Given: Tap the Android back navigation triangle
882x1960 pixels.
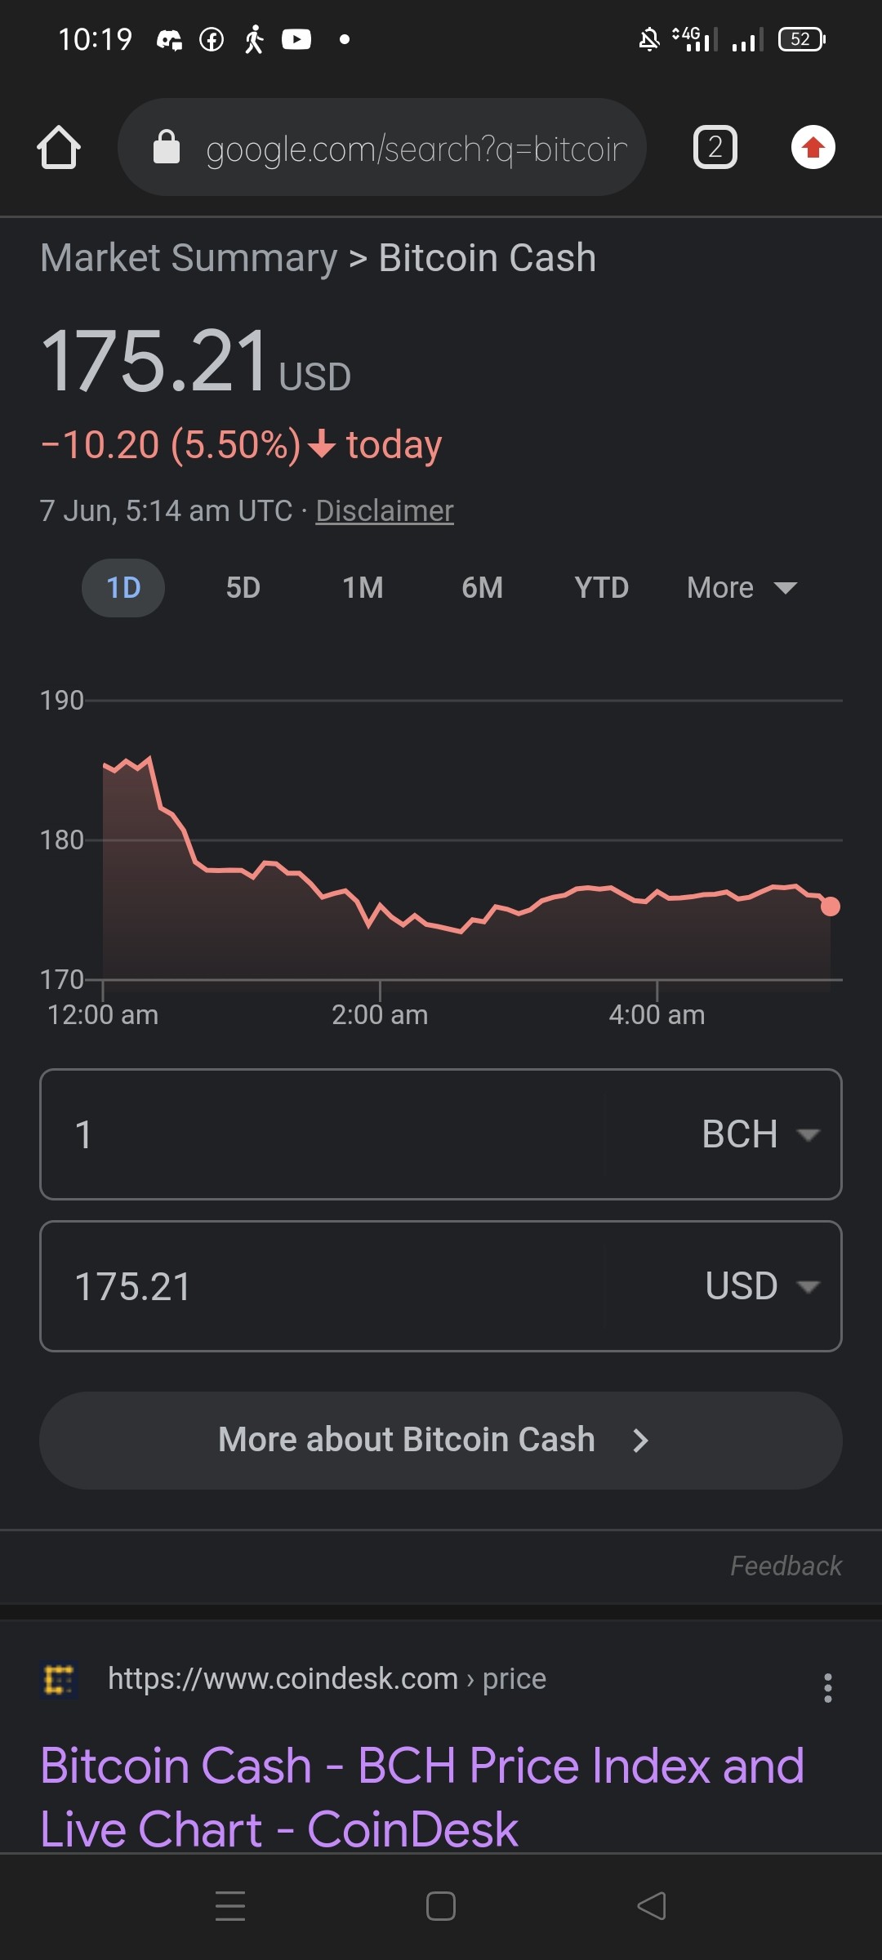Looking at the screenshot, I should (652, 1906).
